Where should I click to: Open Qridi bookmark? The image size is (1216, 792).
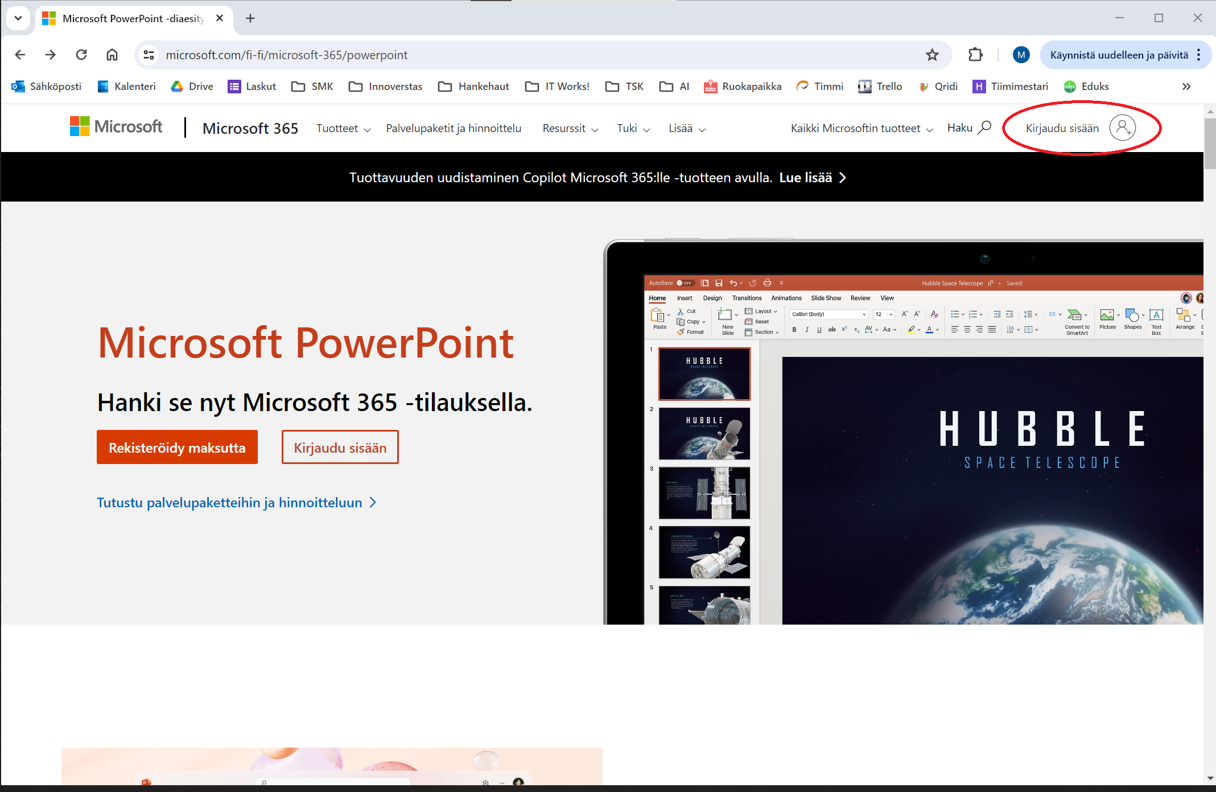tap(938, 87)
